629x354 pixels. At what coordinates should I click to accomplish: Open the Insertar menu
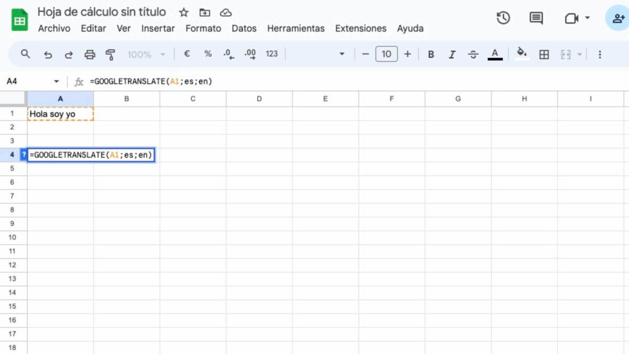pyautogui.click(x=158, y=28)
